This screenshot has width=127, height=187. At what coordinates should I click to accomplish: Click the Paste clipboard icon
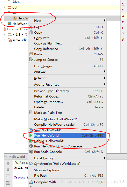pos(31,54)
